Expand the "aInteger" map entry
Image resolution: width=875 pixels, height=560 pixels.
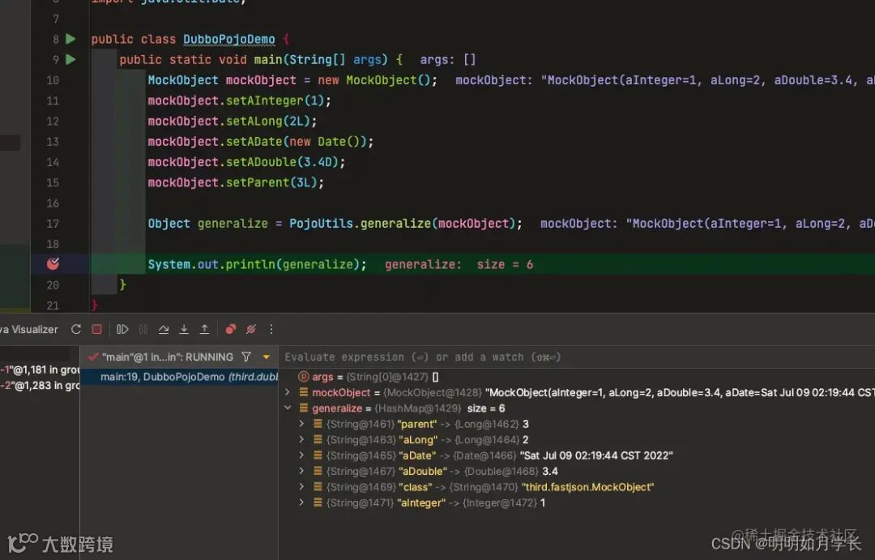(x=302, y=502)
